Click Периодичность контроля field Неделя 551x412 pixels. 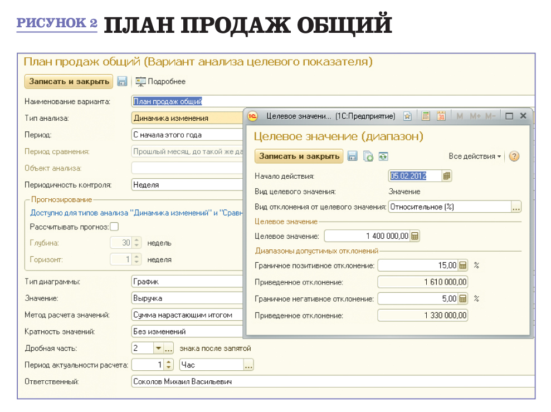188,185
